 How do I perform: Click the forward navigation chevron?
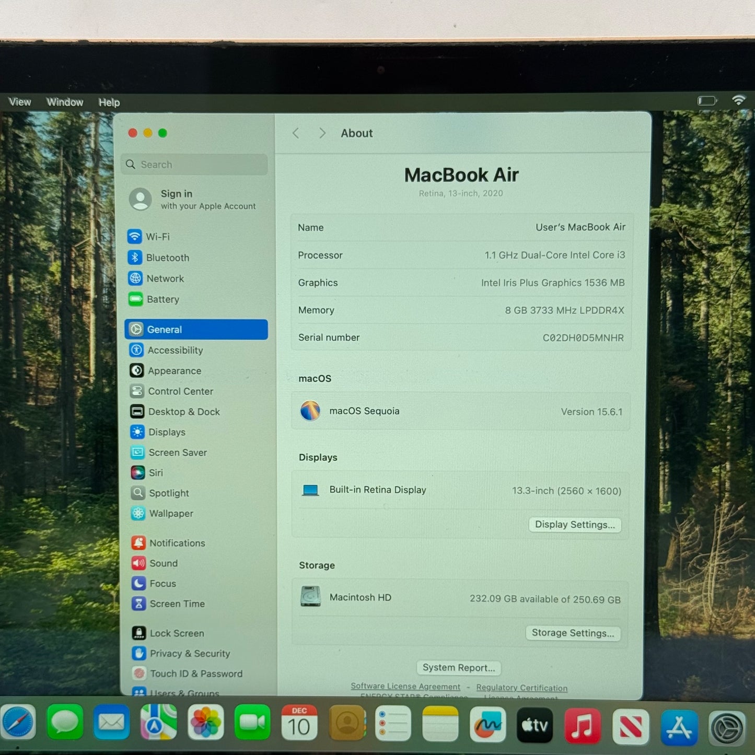click(322, 133)
